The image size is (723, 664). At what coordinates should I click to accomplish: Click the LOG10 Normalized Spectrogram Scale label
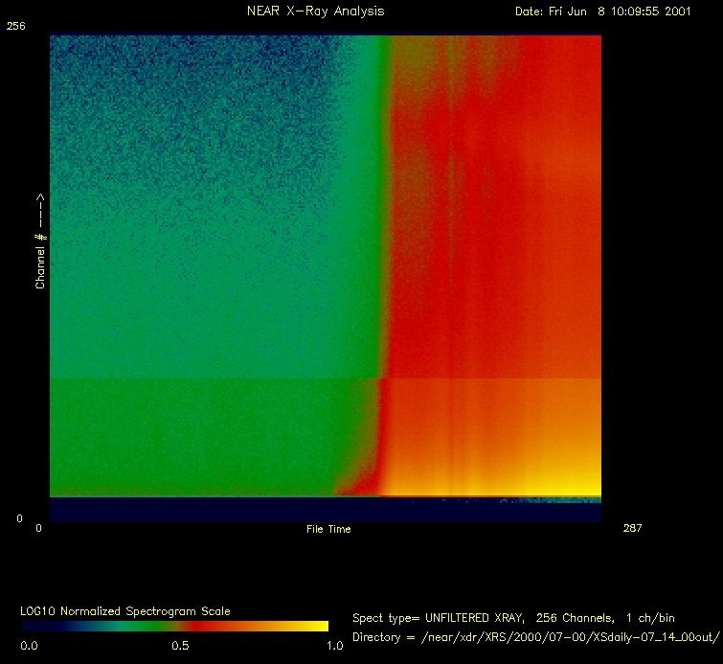click(125, 610)
